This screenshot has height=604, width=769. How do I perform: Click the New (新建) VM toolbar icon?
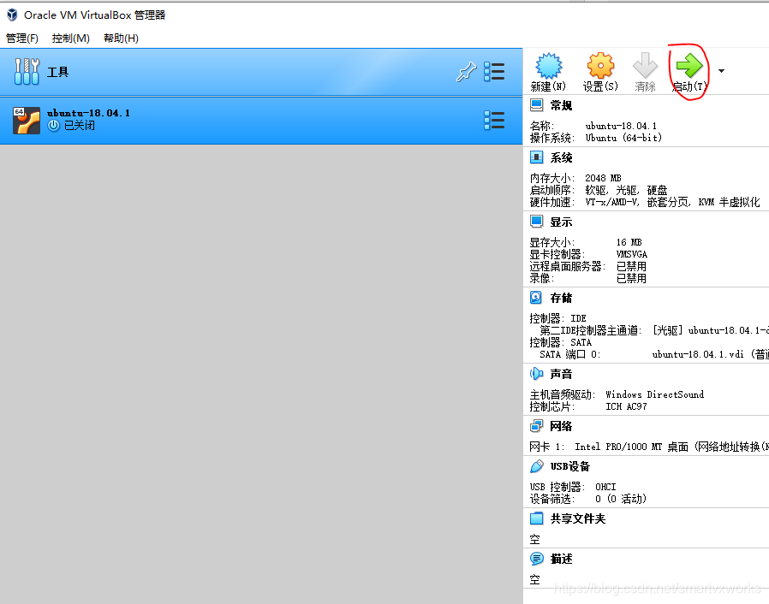548,66
